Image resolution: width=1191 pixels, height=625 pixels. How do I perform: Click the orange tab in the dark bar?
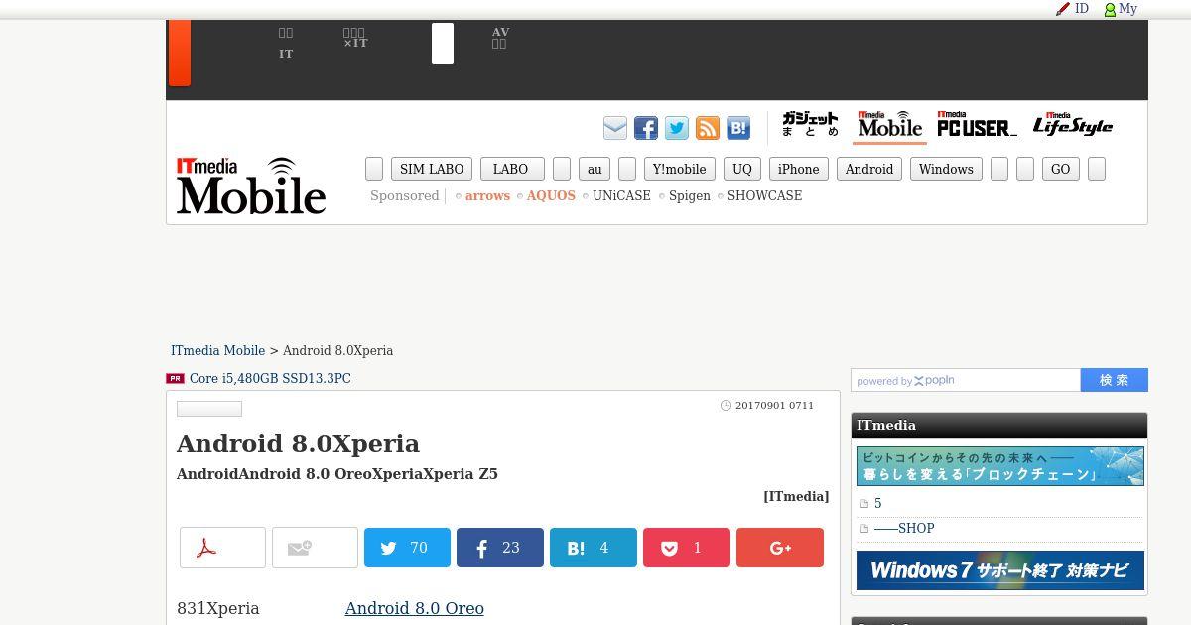[x=180, y=53]
